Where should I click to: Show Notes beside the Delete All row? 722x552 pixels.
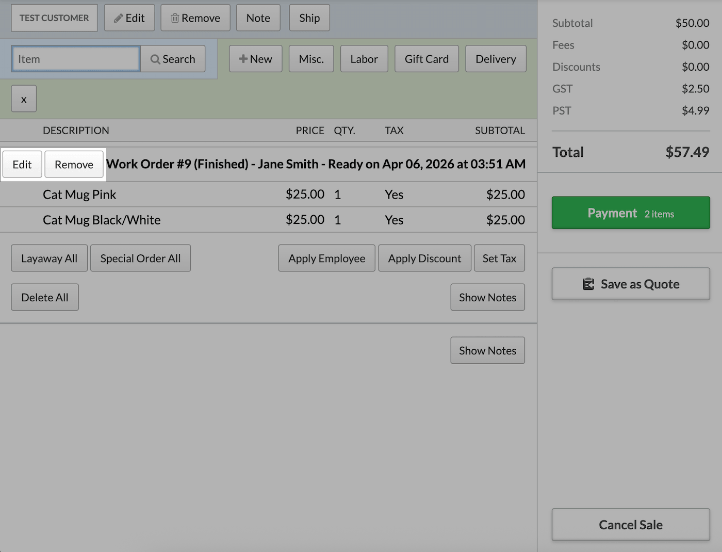coord(488,297)
